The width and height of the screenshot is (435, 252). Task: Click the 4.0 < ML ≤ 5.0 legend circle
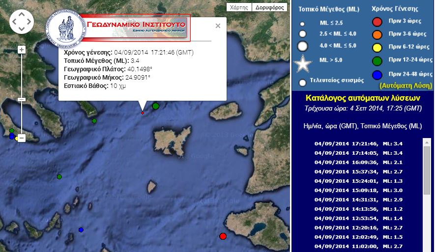coord(302,46)
